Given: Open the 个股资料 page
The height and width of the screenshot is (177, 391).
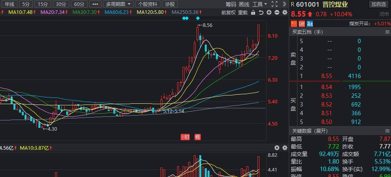Looking at the screenshot, I should pos(148,4).
